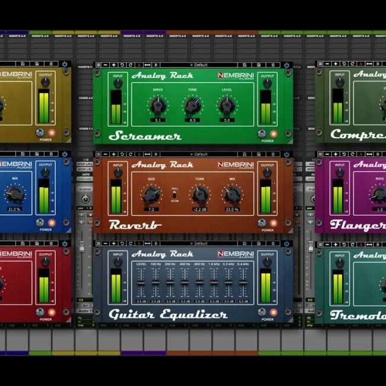Undo last change in Screamer plugin
The image size is (386, 386).
[x=122, y=65]
